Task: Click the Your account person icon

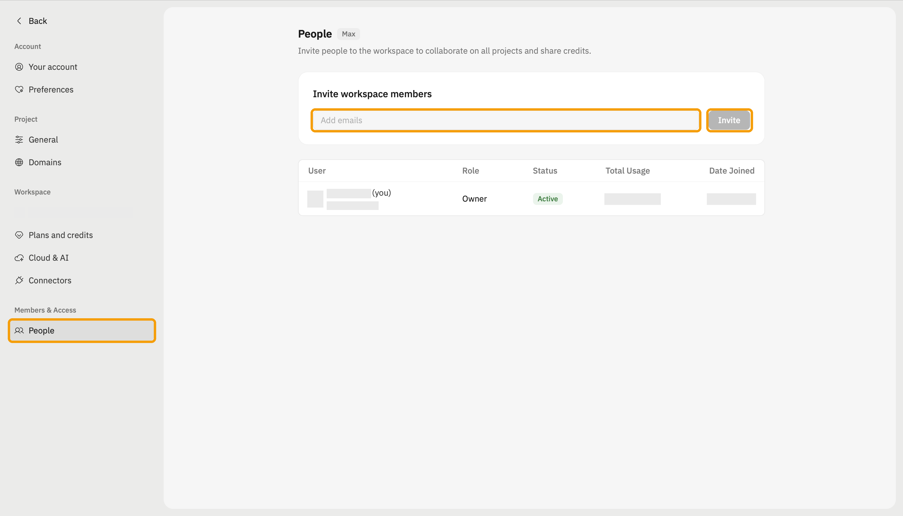Action: tap(19, 67)
